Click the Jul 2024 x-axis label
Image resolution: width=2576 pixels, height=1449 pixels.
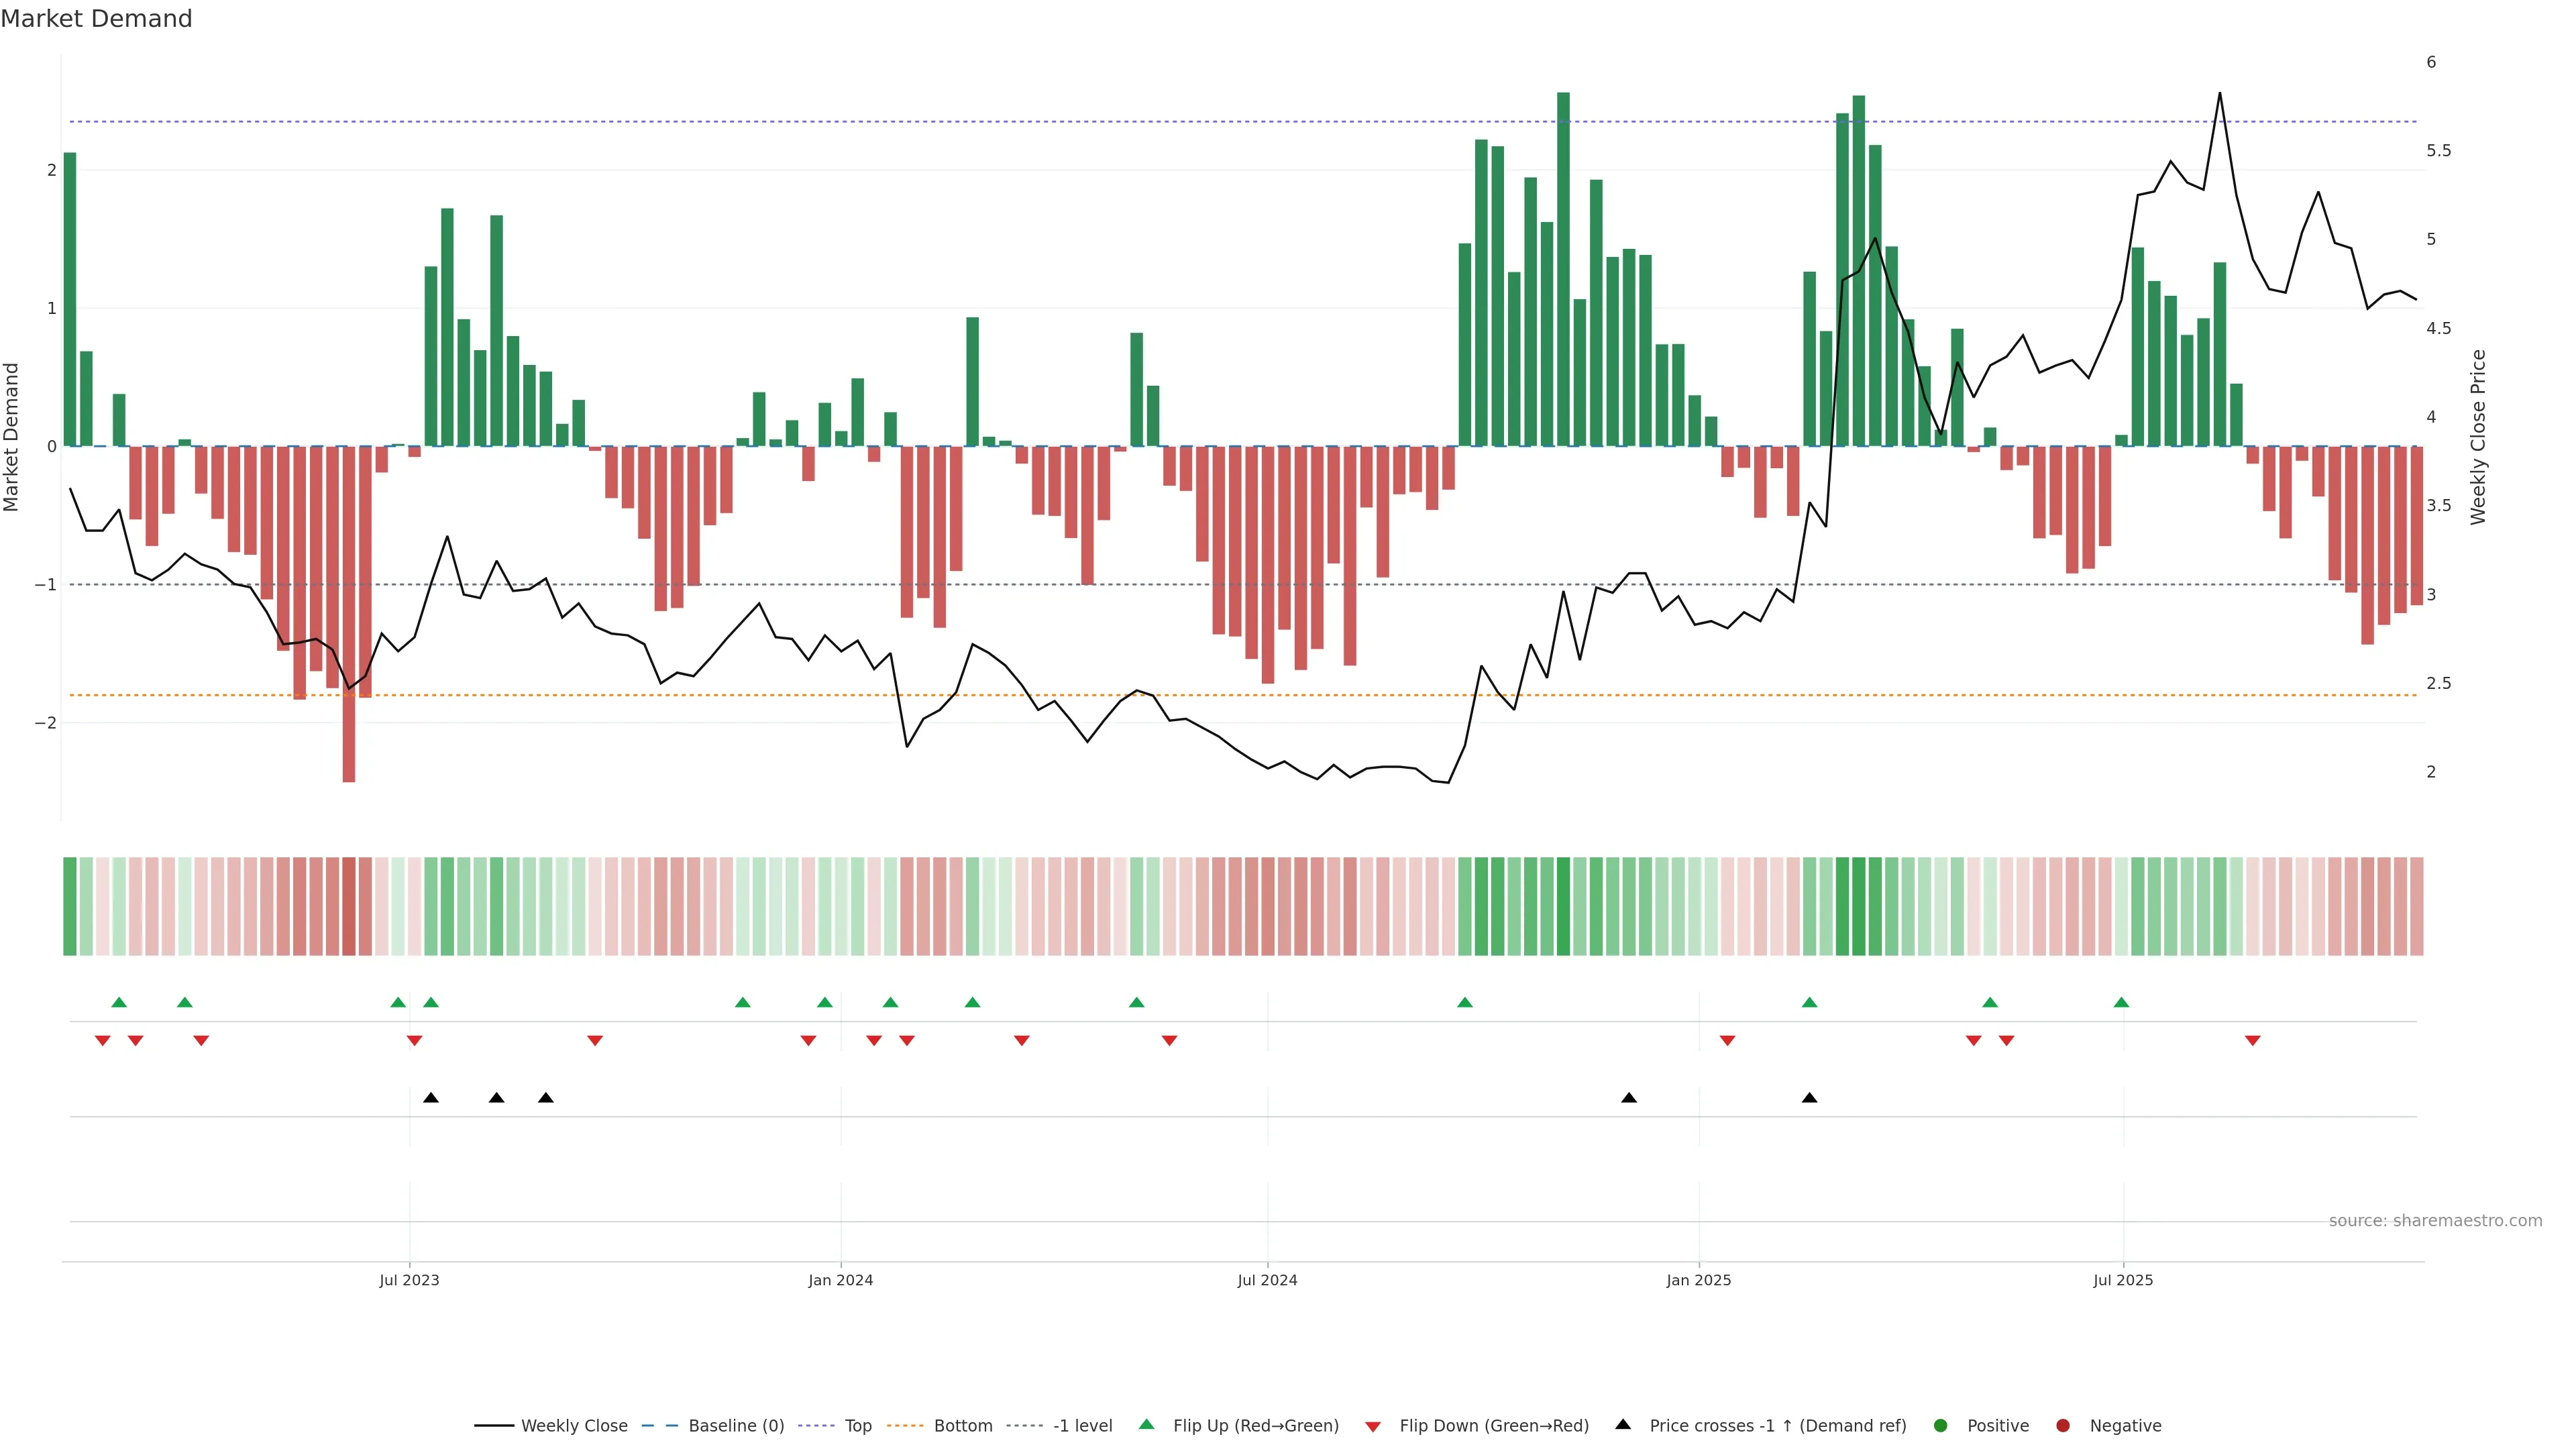(1267, 1280)
